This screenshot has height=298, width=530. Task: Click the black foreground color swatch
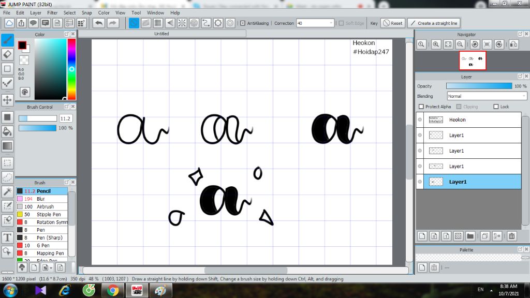pyautogui.click(x=22, y=46)
